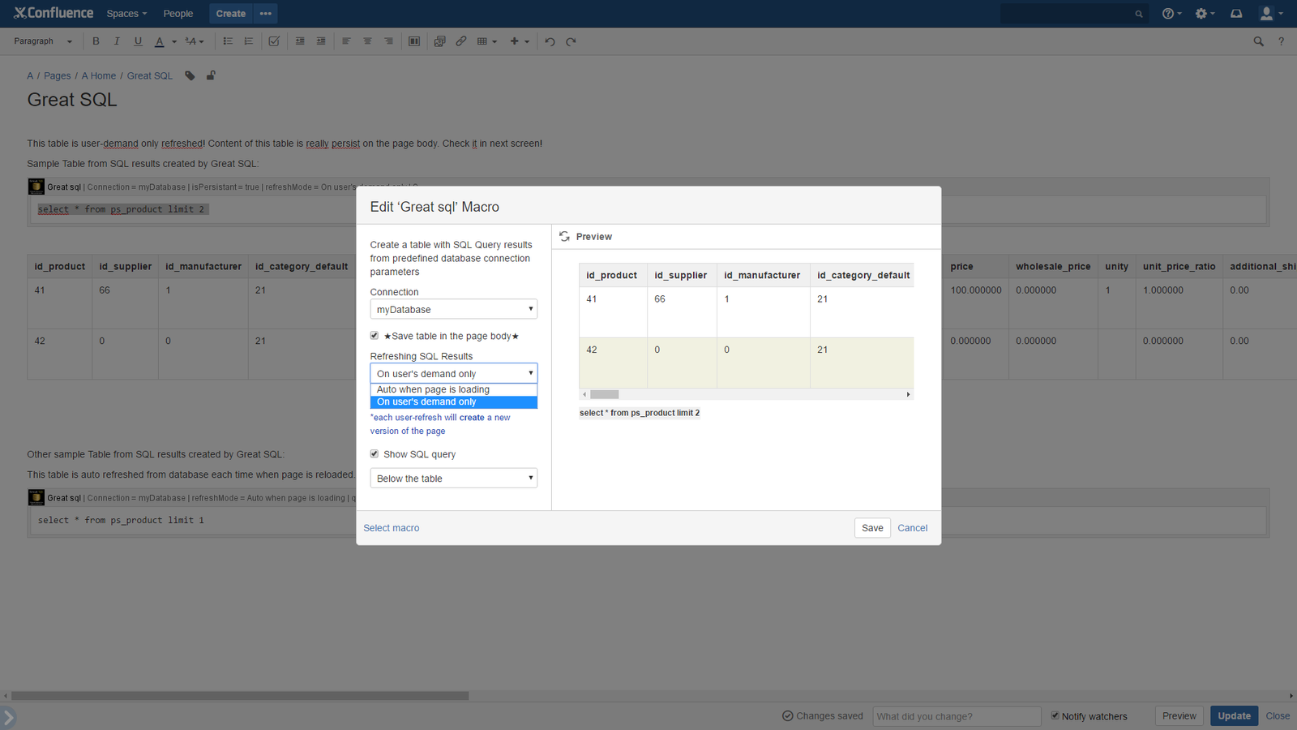Click the preview table horizontal scrollbar thumb
1297x730 pixels.
point(605,394)
